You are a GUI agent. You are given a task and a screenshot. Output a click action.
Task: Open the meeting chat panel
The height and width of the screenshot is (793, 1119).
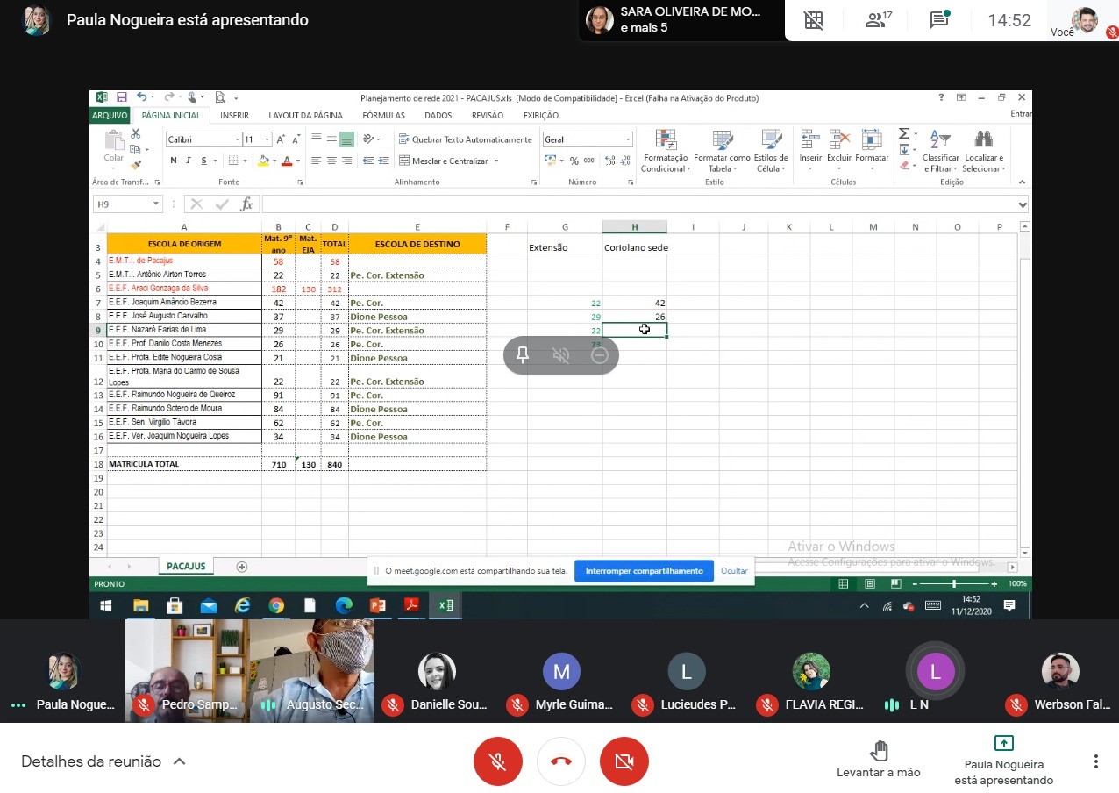(x=940, y=20)
